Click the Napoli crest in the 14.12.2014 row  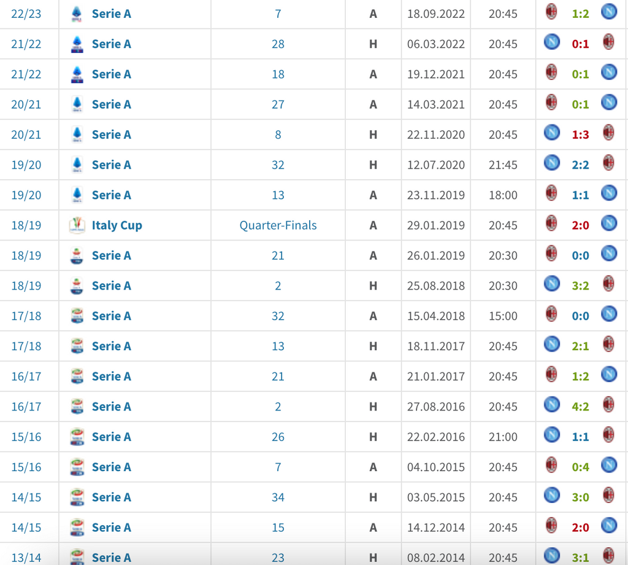pyautogui.click(x=609, y=525)
